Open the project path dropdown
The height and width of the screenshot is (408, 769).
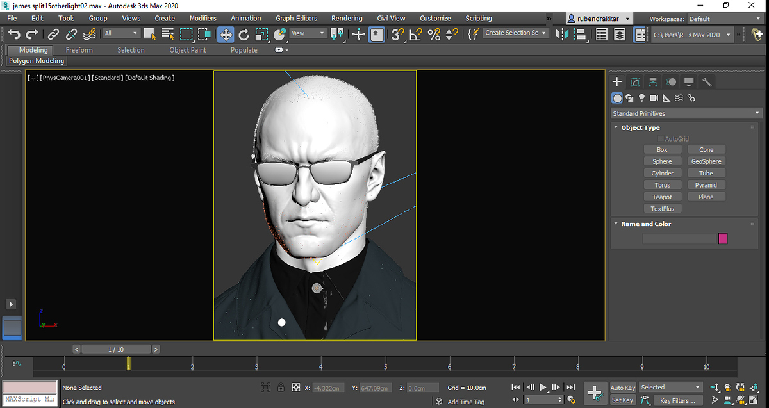691,35
